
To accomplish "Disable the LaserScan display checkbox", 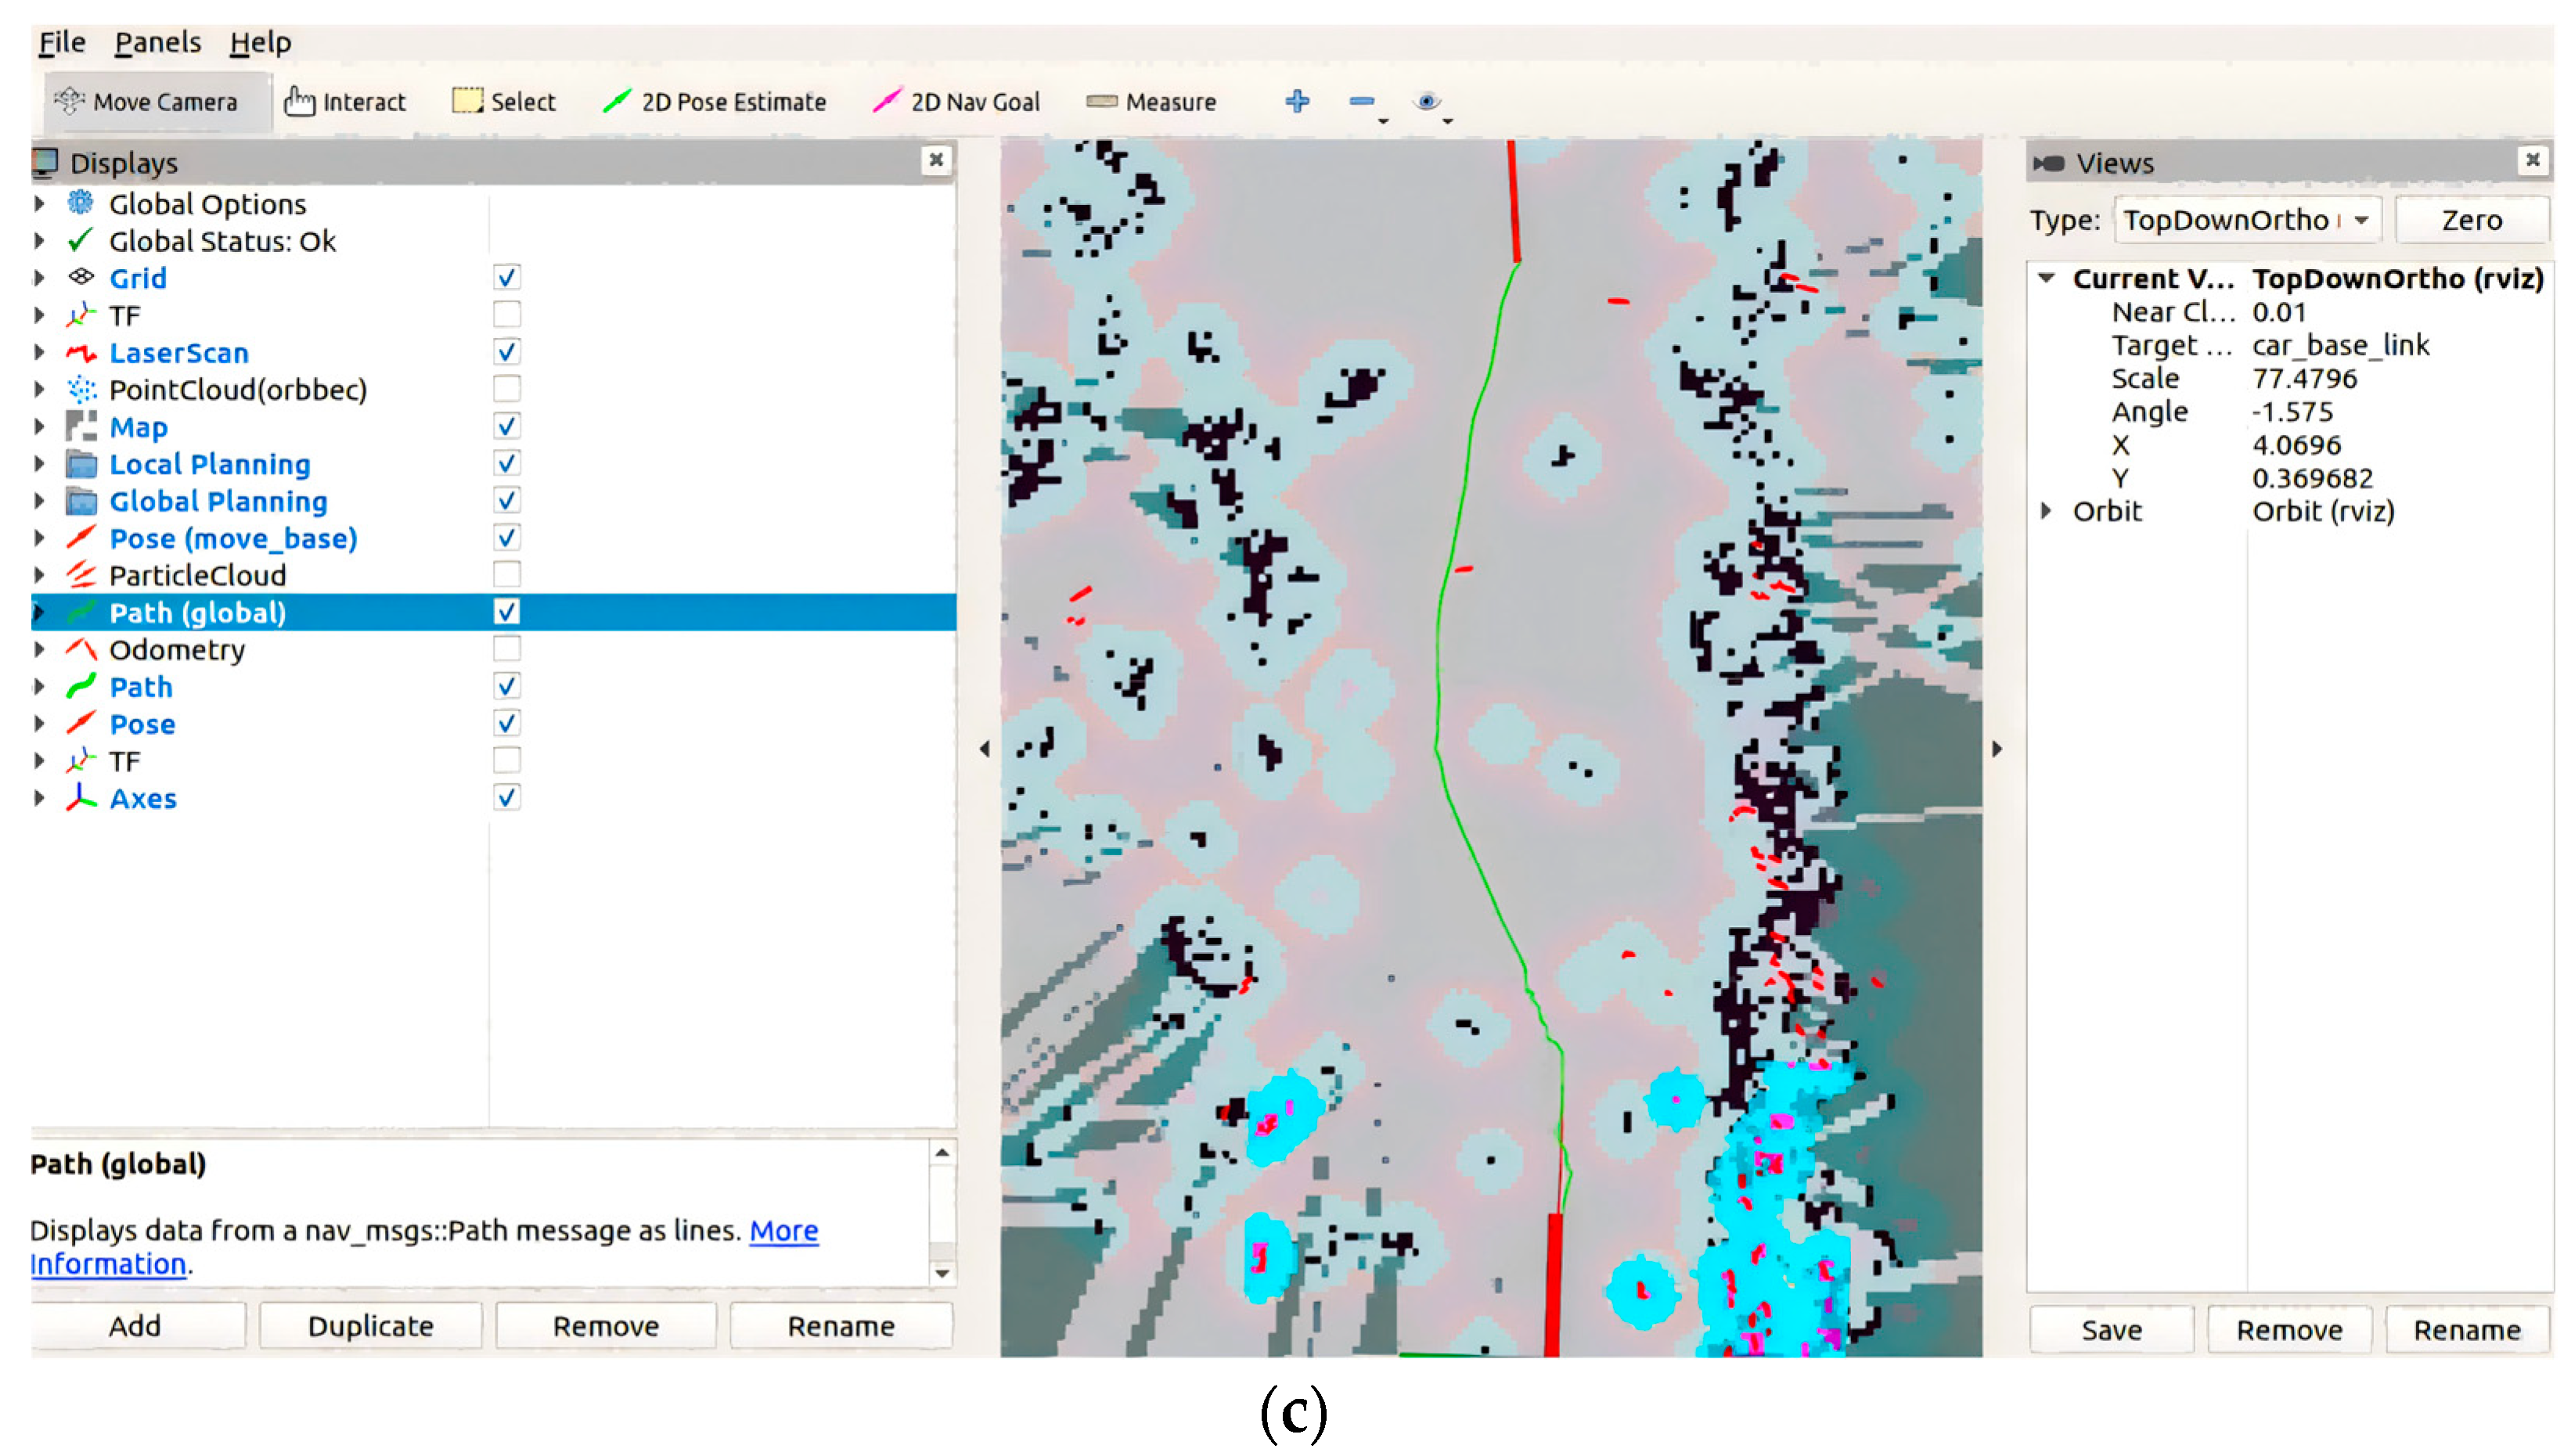I will point(506,352).
